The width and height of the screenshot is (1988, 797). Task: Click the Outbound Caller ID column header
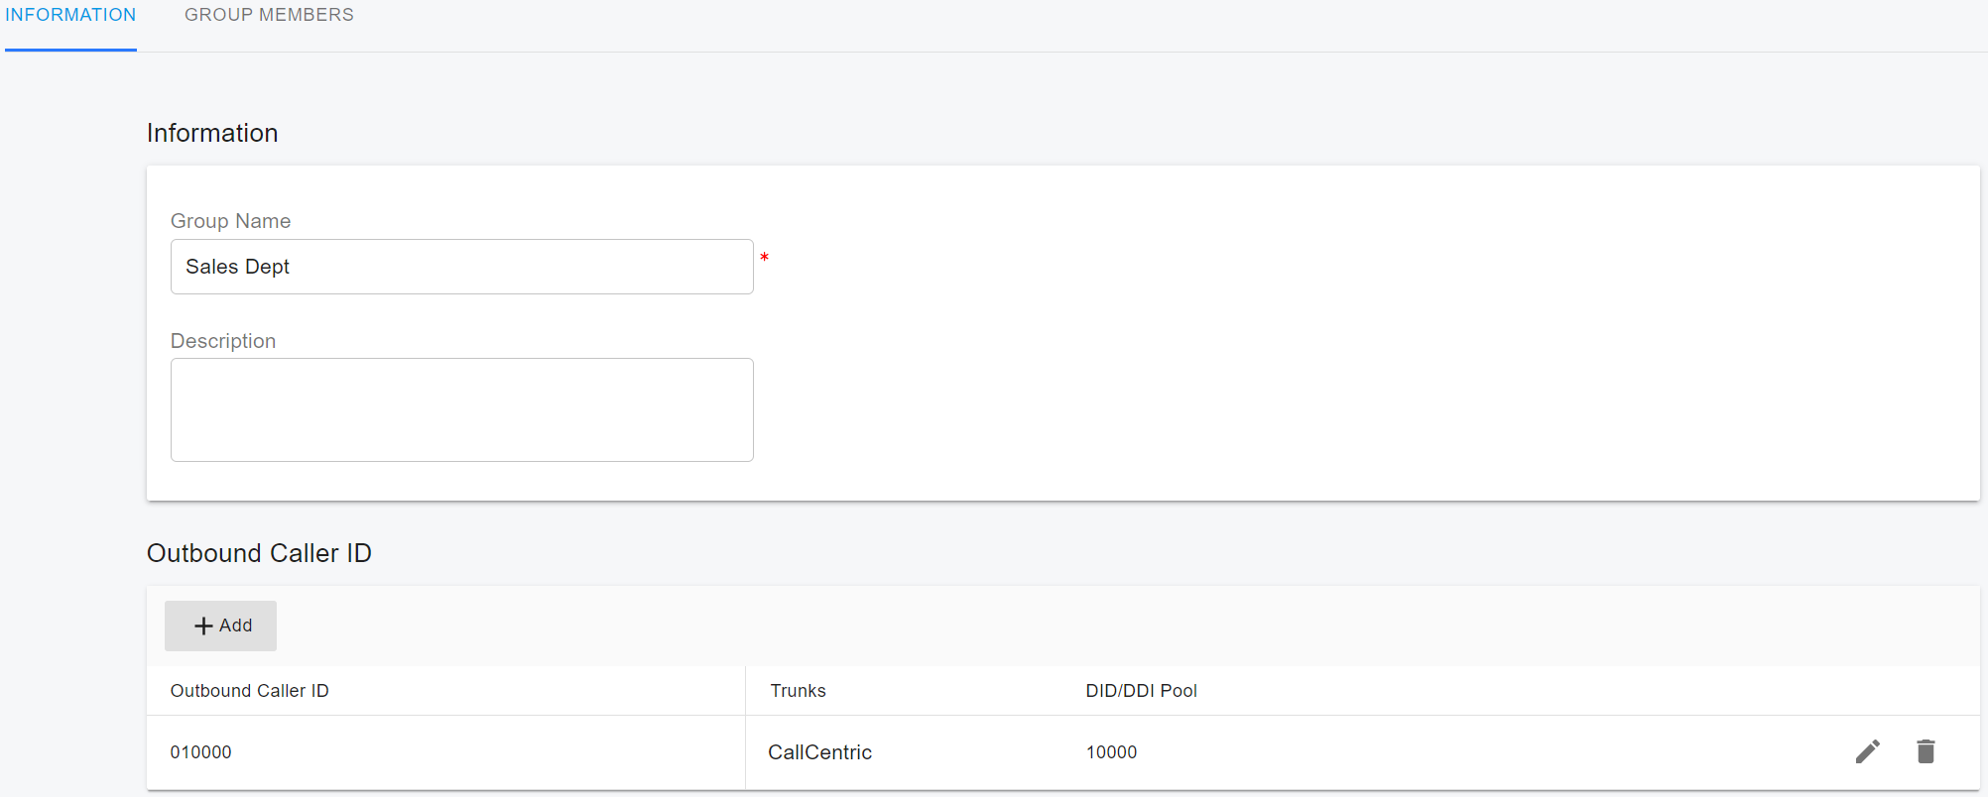(249, 691)
